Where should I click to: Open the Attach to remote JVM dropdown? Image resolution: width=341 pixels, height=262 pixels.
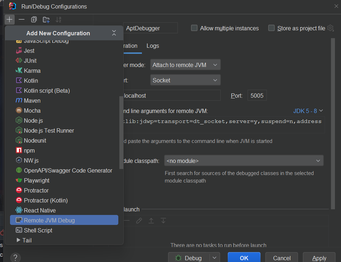185,65
